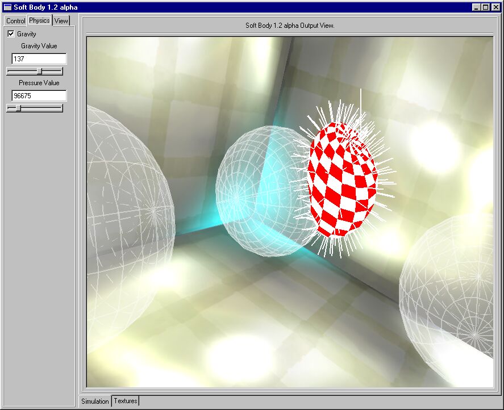The width and height of the screenshot is (504, 410).
Task: Maximize the Soft Body window
Action: 485,7
